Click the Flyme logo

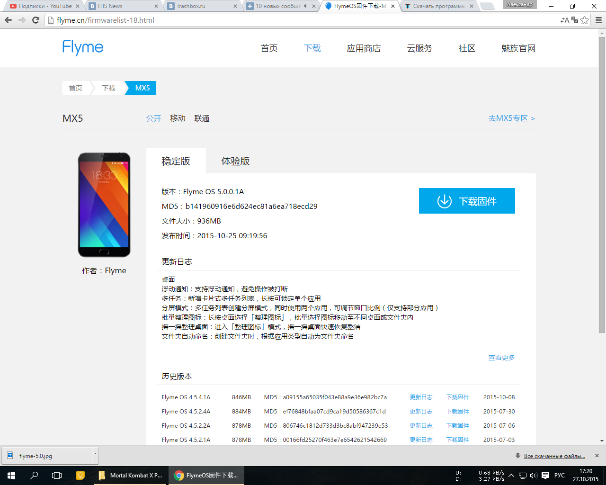click(x=83, y=47)
